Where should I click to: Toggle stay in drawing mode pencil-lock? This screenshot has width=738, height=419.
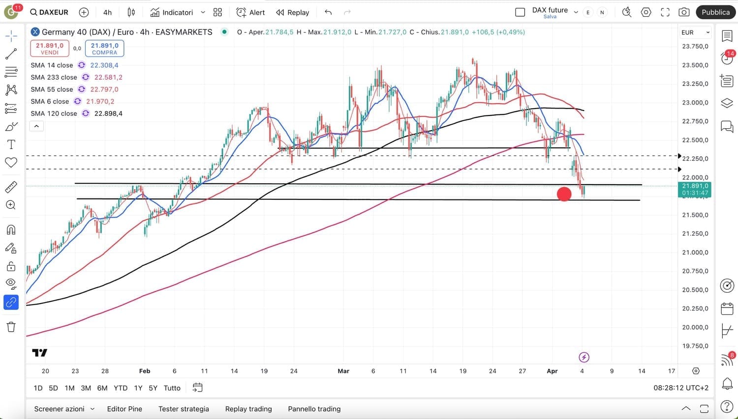pos(11,249)
